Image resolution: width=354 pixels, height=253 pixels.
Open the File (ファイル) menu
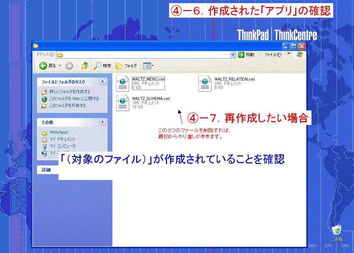(x=273, y=55)
